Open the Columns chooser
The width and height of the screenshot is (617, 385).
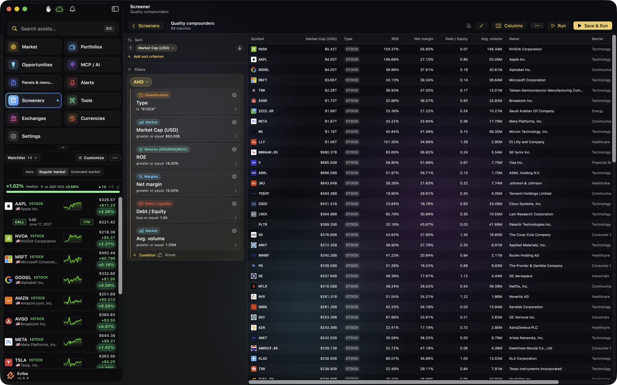[x=509, y=26]
